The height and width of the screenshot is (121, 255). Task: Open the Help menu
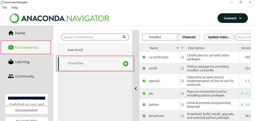15,8
